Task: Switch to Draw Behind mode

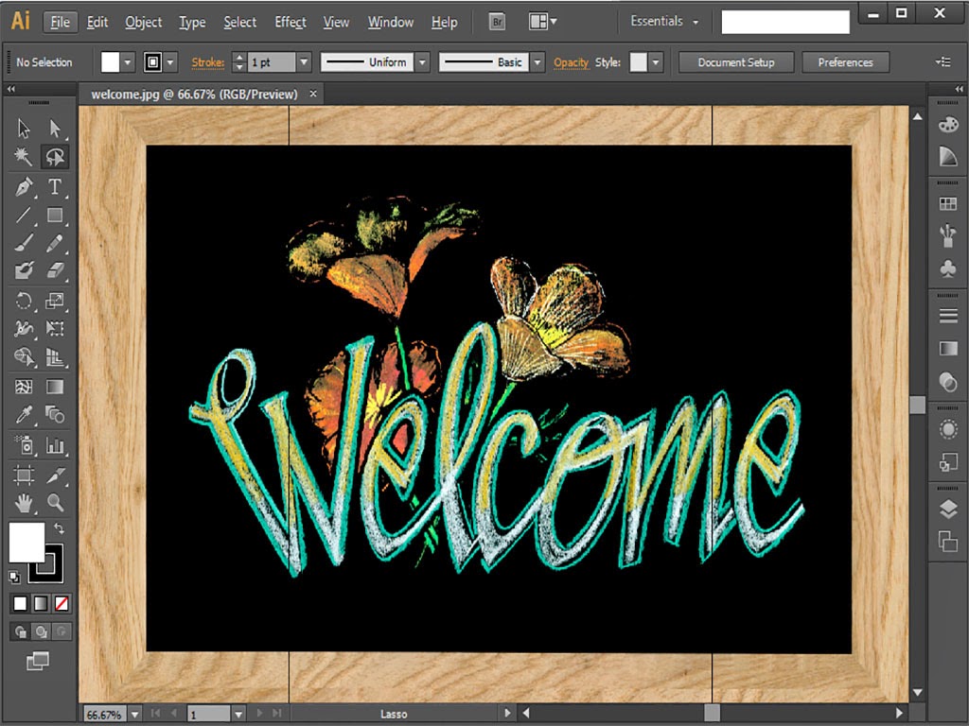Action: 41,631
